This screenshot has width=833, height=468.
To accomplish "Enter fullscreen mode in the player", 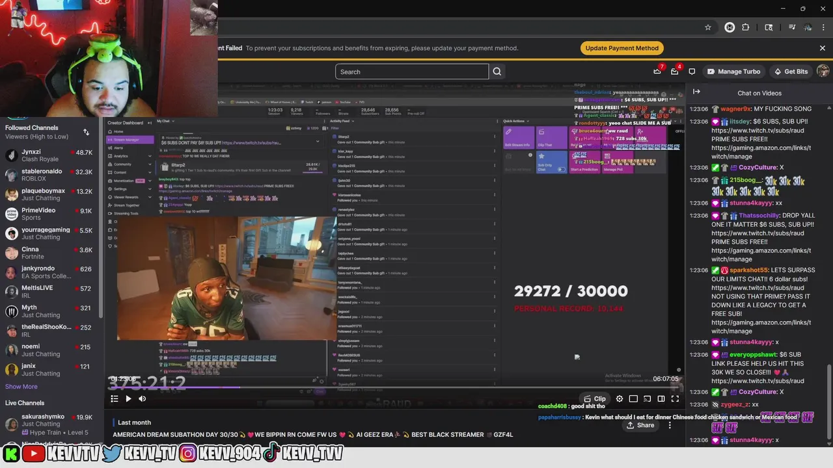I will [x=675, y=398].
